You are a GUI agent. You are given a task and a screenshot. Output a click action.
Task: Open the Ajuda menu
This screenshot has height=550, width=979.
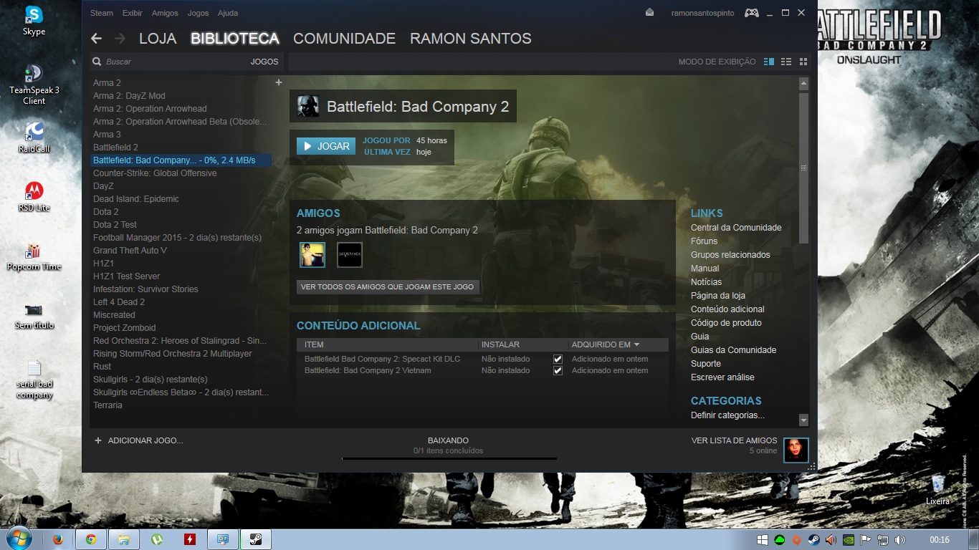pyautogui.click(x=227, y=13)
